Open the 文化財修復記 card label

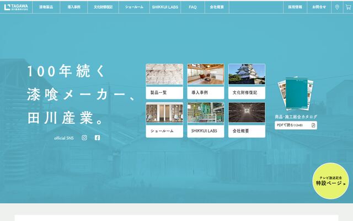(247, 93)
